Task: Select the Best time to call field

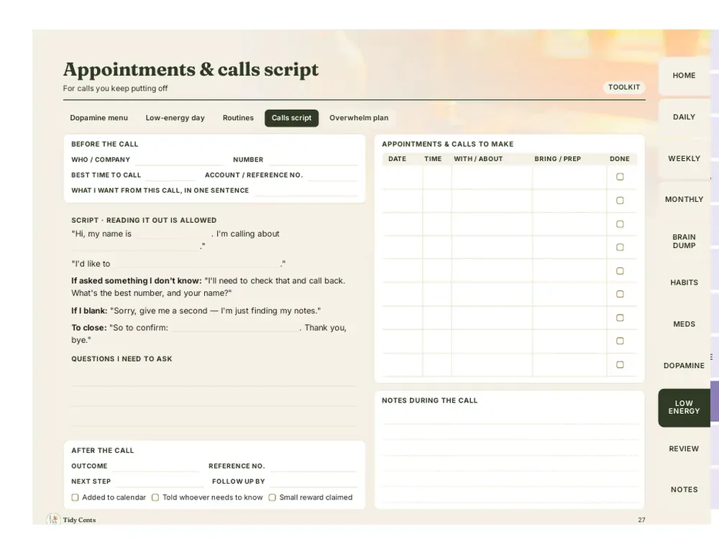Action: click(170, 175)
